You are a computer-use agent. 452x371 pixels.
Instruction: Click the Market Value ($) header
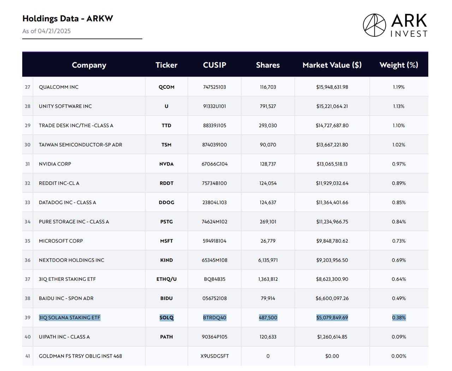click(332, 65)
